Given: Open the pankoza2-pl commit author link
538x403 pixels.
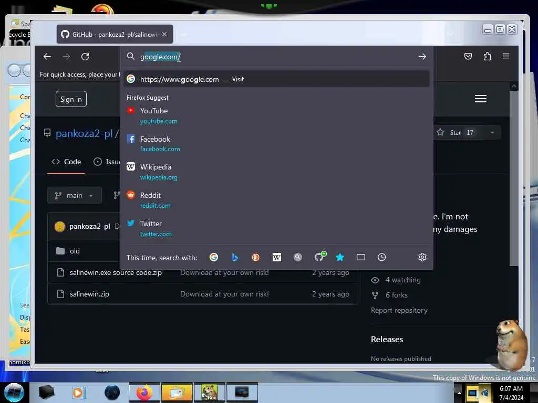Looking at the screenshot, I should point(89,226).
